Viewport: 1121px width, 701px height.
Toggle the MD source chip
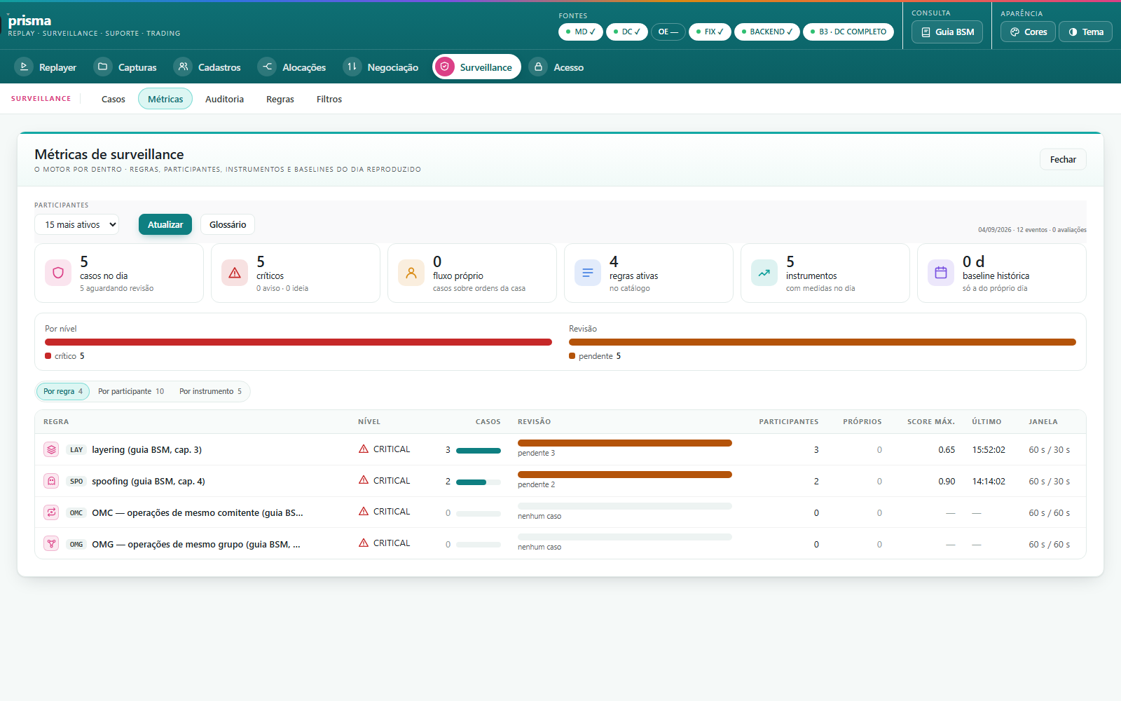click(581, 32)
